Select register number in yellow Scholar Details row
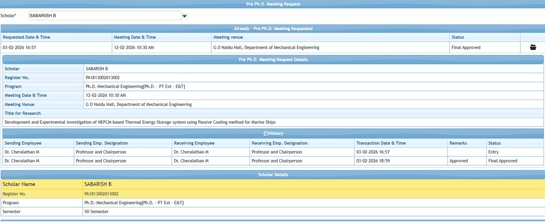 click(101, 194)
